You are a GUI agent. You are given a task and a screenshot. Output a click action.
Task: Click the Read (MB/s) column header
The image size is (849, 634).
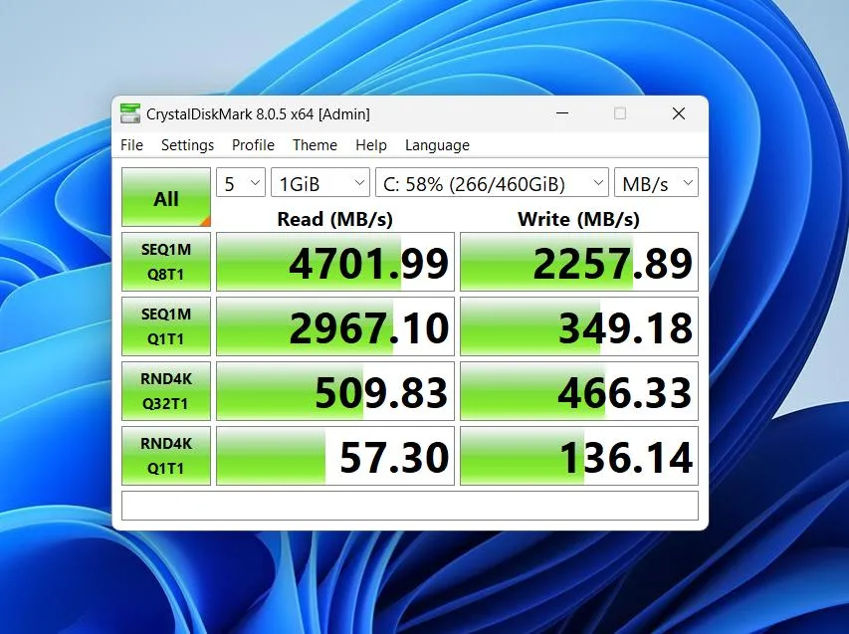click(x=334, y=219)
